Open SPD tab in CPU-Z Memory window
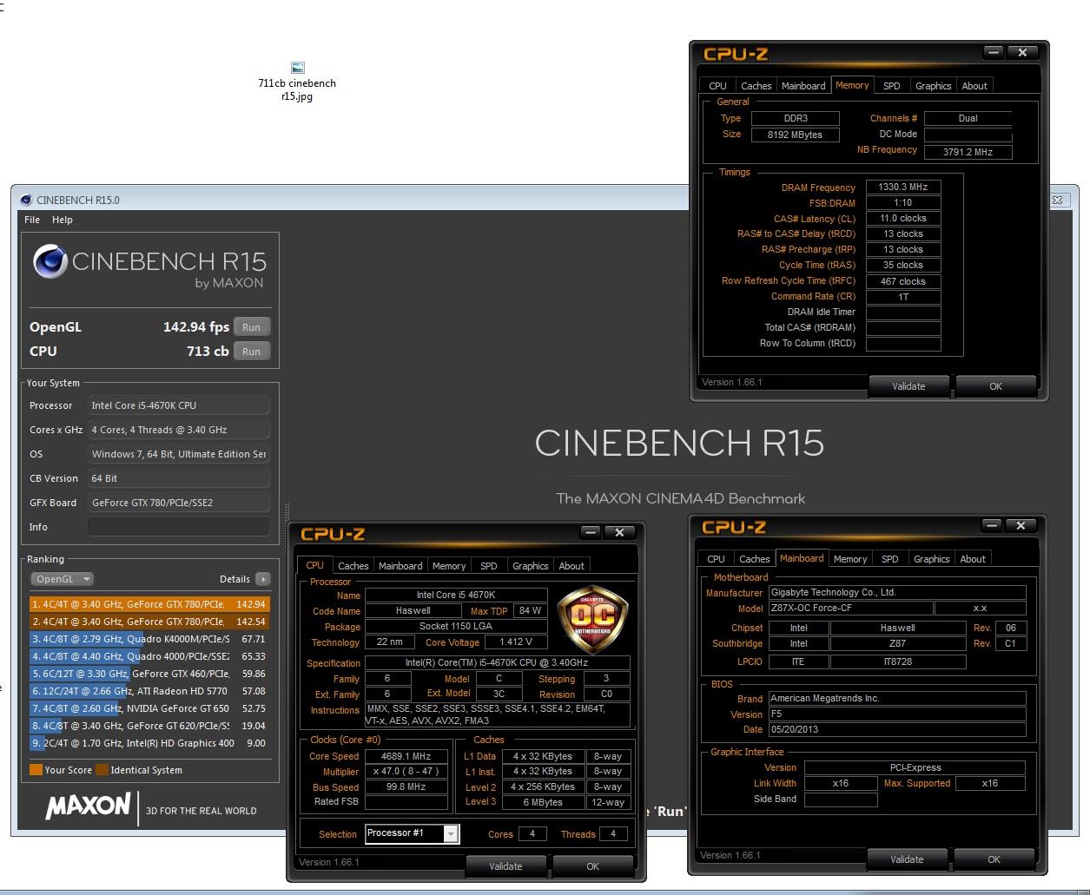 tap(892, 86)
